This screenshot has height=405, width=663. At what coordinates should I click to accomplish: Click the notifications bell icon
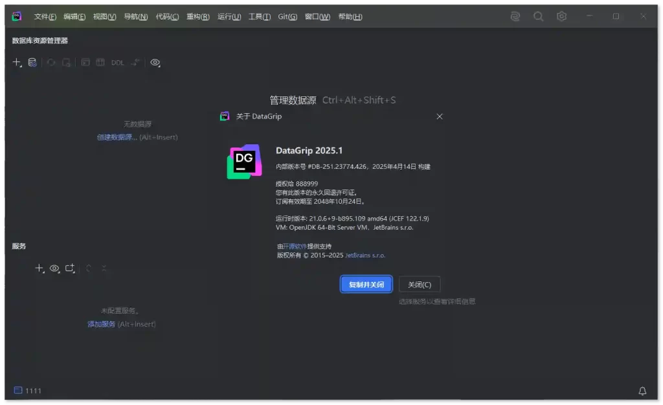click(x=642, y=391)
